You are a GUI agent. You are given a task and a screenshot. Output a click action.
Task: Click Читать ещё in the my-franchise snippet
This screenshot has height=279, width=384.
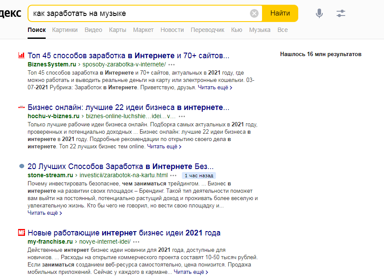pos(191,272)
